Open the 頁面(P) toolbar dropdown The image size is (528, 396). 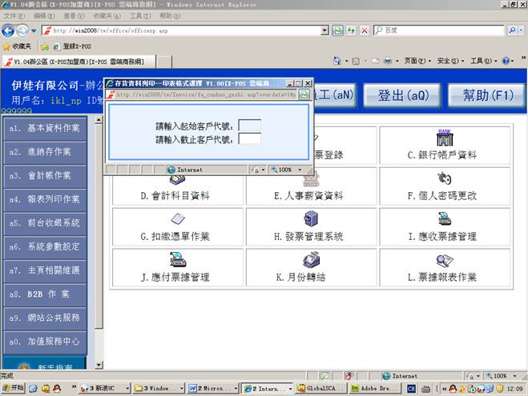[x=416, y=61]
